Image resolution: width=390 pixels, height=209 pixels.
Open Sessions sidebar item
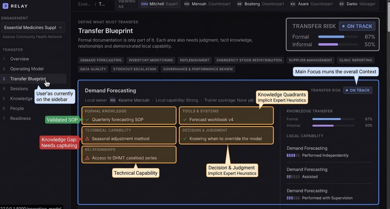point(19,89)
